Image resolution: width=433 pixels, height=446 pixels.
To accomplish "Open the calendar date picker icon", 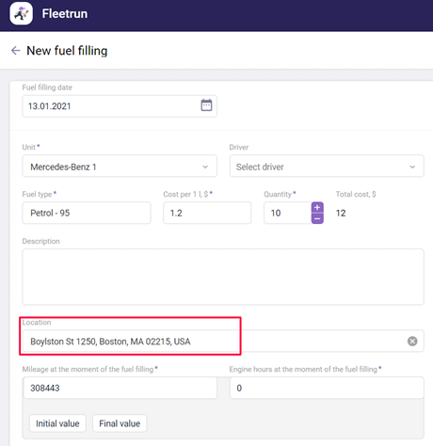I will point(206,105).
